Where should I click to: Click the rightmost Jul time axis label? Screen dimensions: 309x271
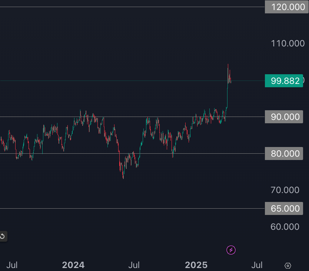coord(257,265)
